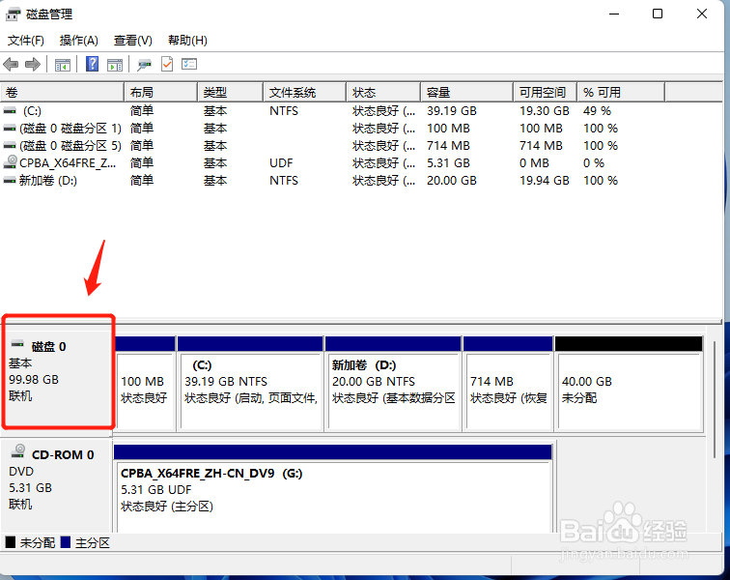
Task: Select the (C:) 39.19 GB NTFS partition block
Action: pos(250,383)
